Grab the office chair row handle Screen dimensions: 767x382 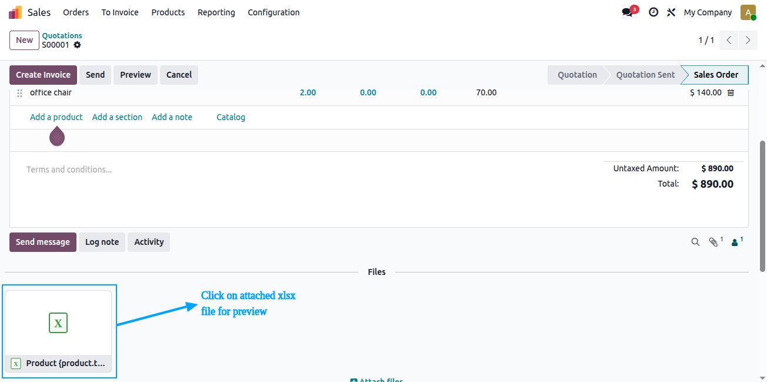coord(20,93)
